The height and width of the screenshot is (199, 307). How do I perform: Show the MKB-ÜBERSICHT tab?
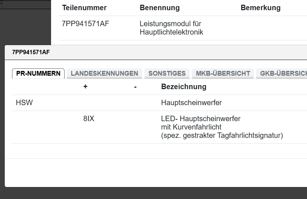tap(223, 73)
